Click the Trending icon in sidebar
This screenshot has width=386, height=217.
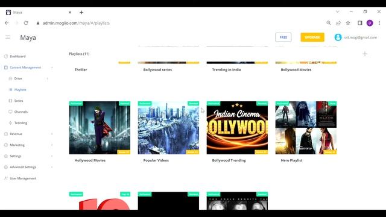tap(10, 123)
